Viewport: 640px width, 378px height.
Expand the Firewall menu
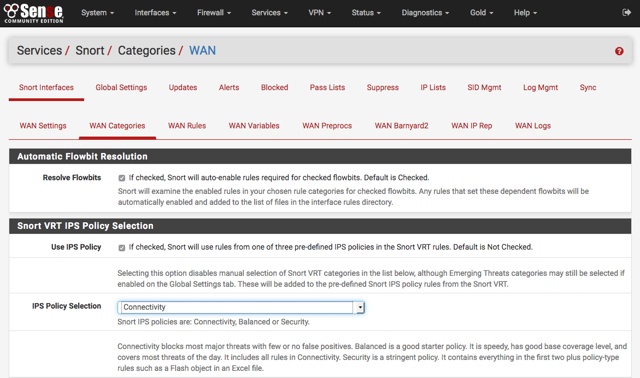pos(214,13)
